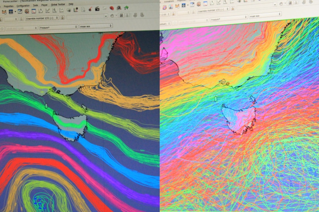Screen dimensions: 319x212
Task: Open the small stepper field left of faded lock, left screen
Action: tap(11, 20)
